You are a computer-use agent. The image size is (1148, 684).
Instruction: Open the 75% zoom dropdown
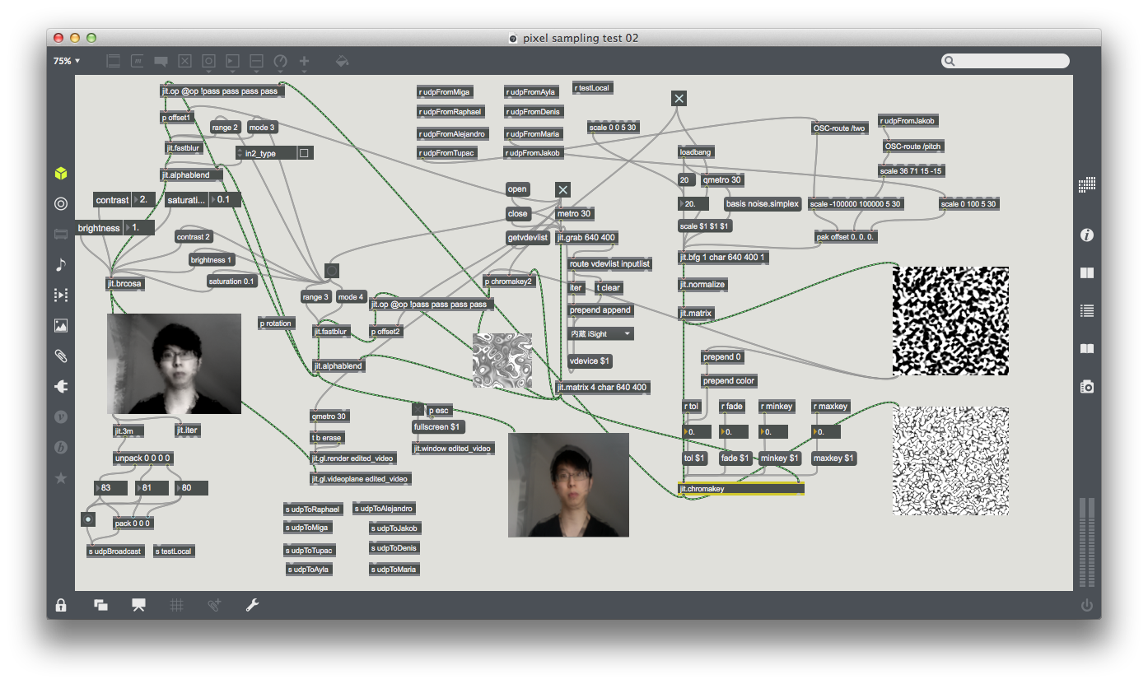pos(67,61)
